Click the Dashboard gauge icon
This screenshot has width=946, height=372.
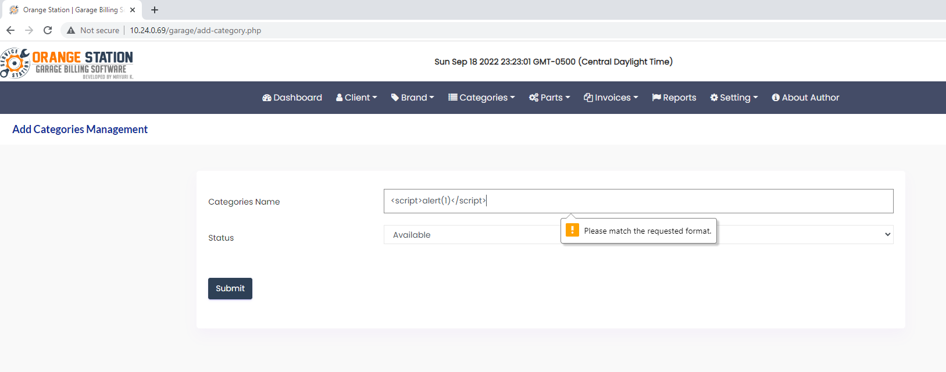pos(267,98)
